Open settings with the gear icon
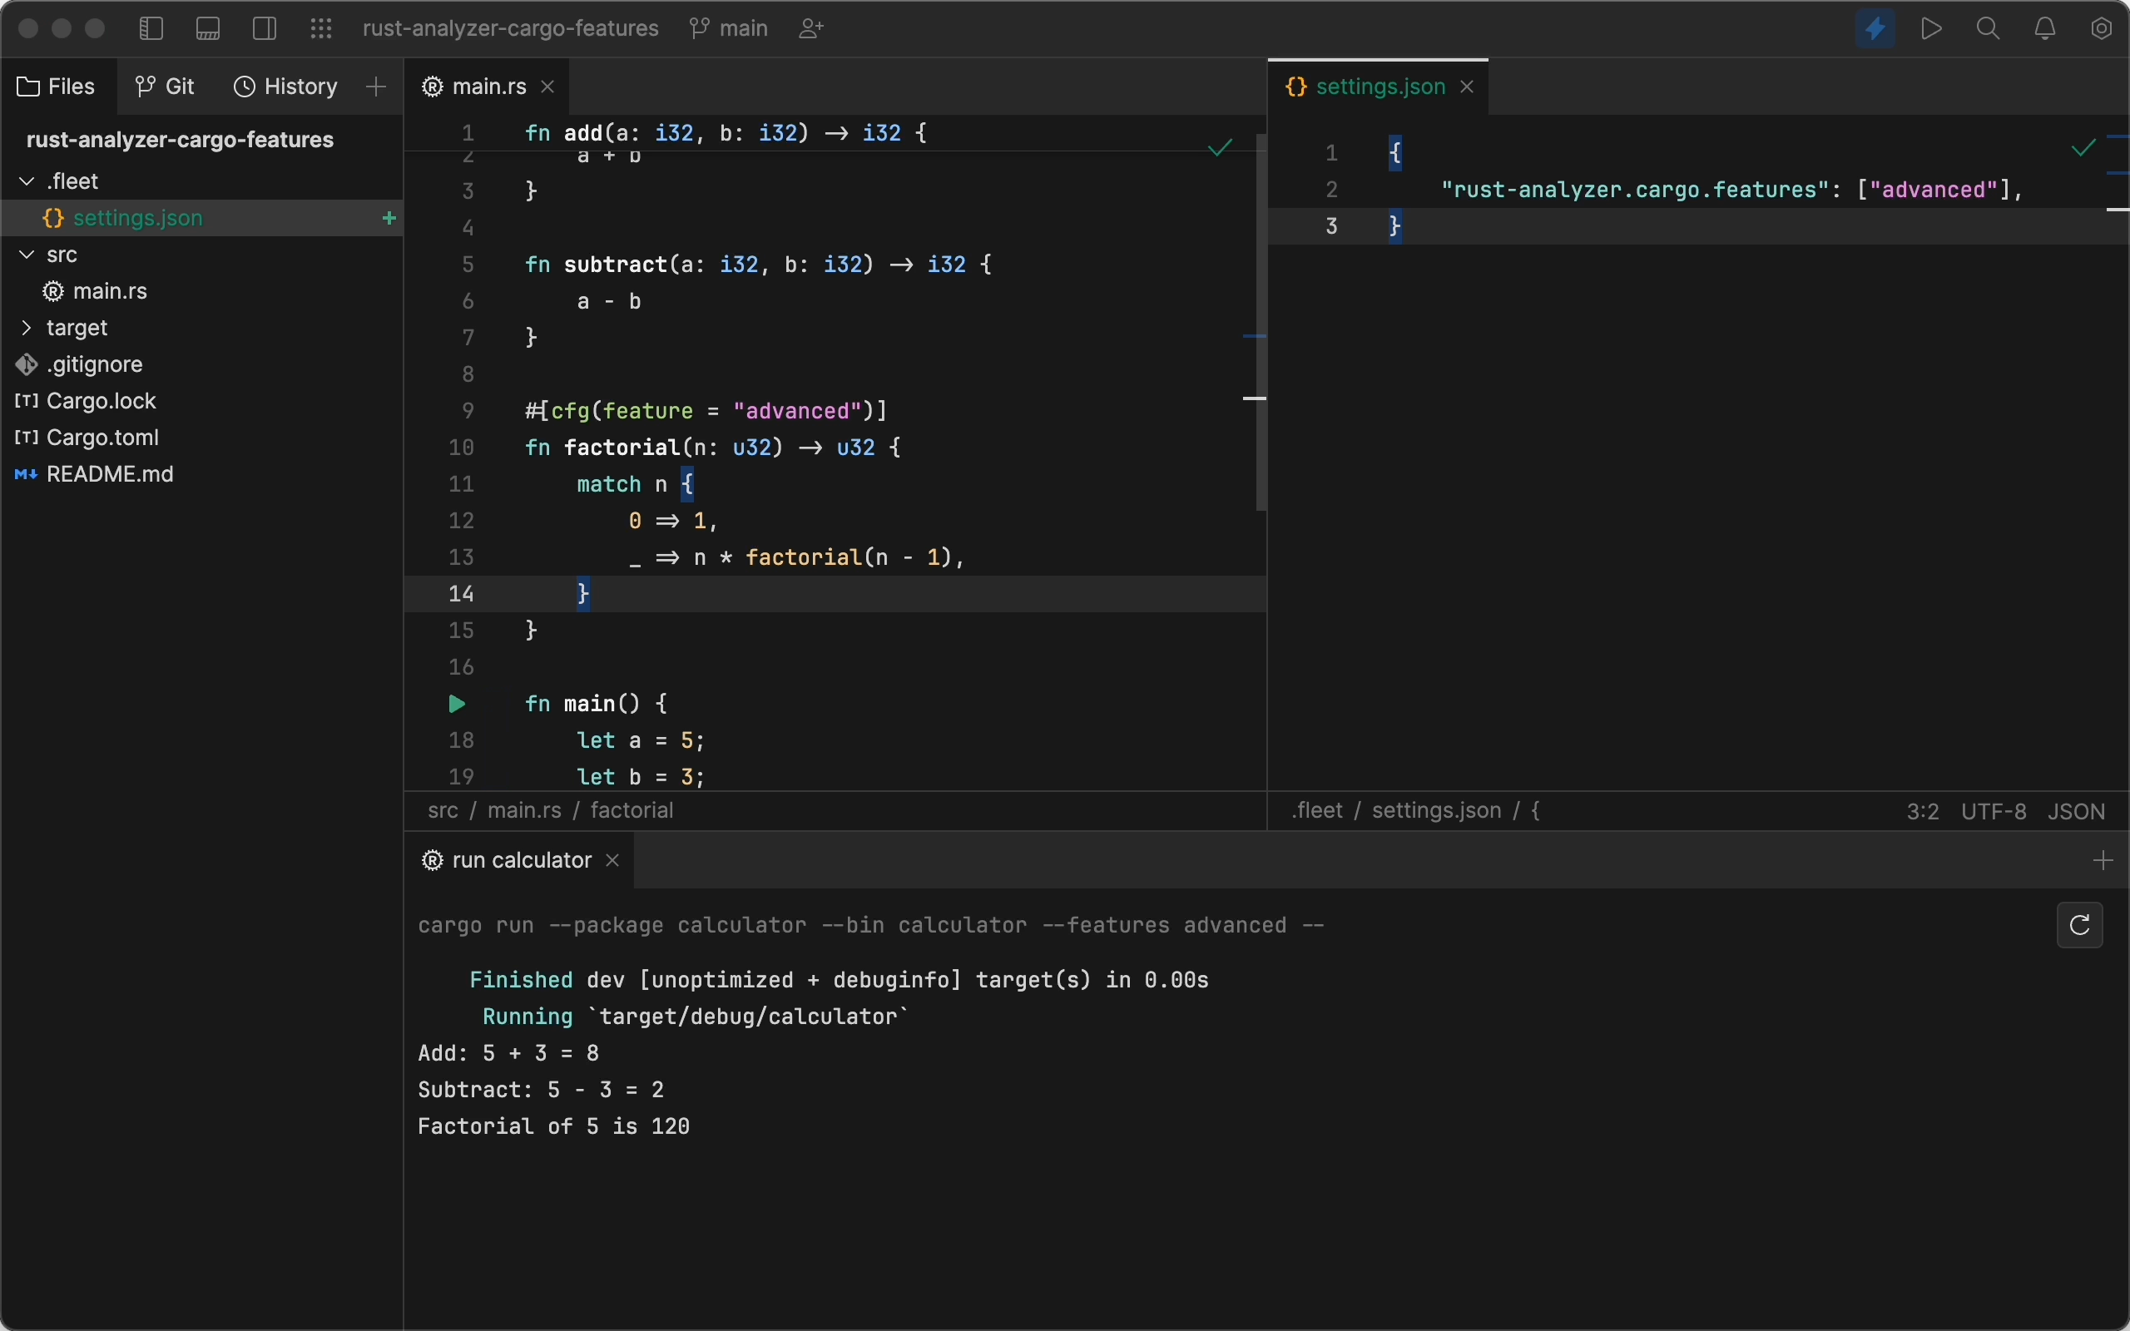2130x1331 pixels. 2101,28
